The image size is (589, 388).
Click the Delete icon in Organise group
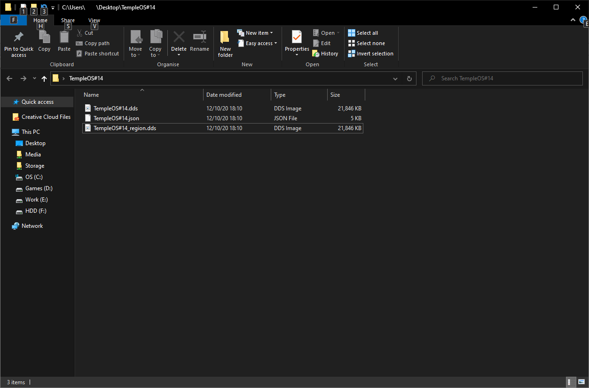pos(179,37)
